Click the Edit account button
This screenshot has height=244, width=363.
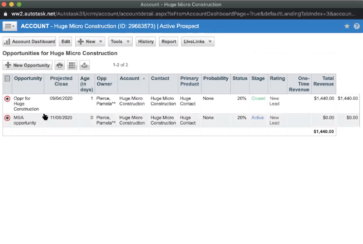[x=65, y=42]
